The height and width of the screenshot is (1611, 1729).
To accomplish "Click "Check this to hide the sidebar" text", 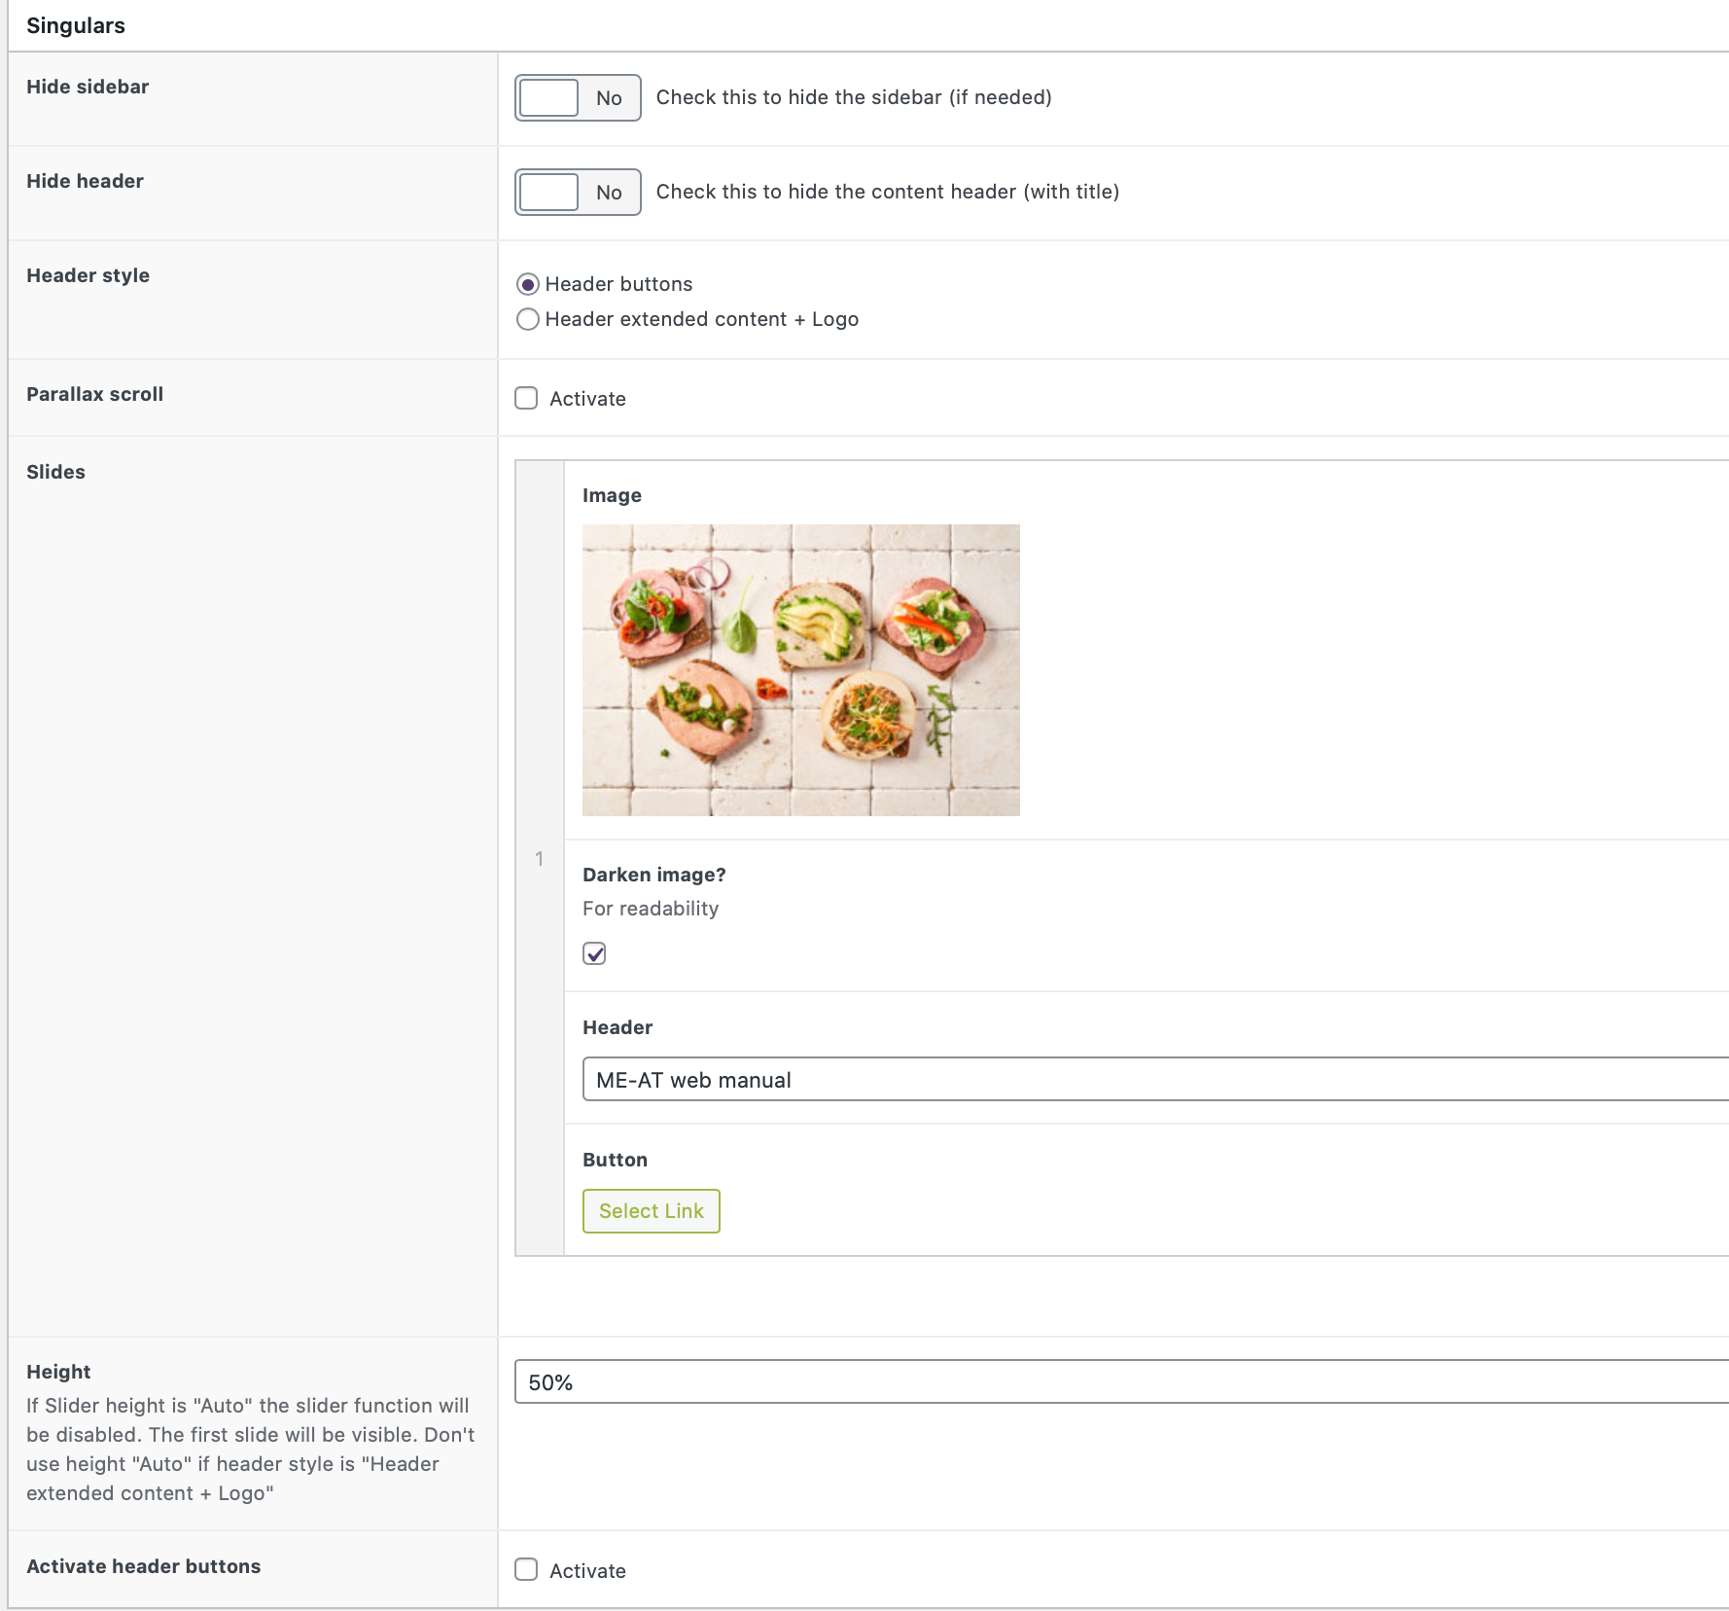I will click(853, 97).
